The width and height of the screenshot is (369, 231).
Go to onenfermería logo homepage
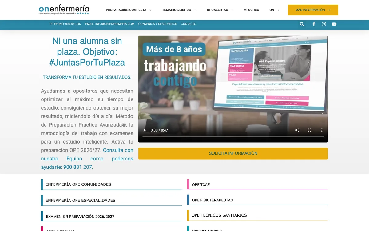point(64,10)
